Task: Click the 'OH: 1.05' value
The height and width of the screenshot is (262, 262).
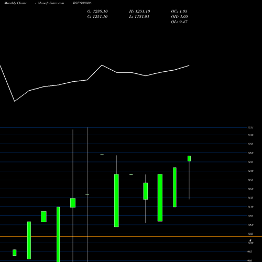Action: click(x=179, y=17)
